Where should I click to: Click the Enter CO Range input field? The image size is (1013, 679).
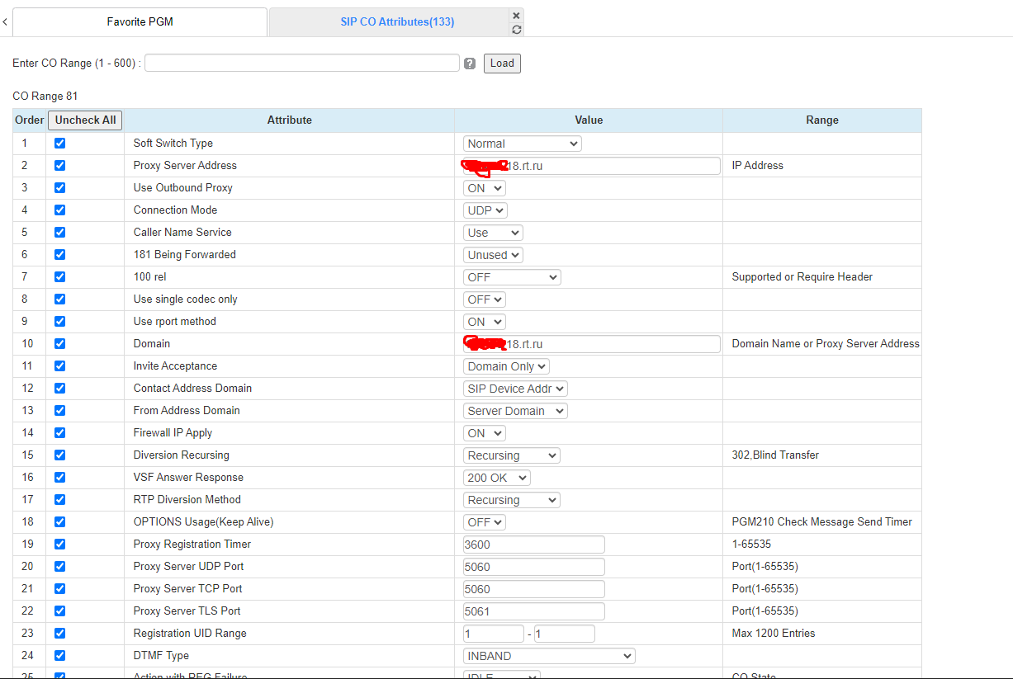pos(302,64)
